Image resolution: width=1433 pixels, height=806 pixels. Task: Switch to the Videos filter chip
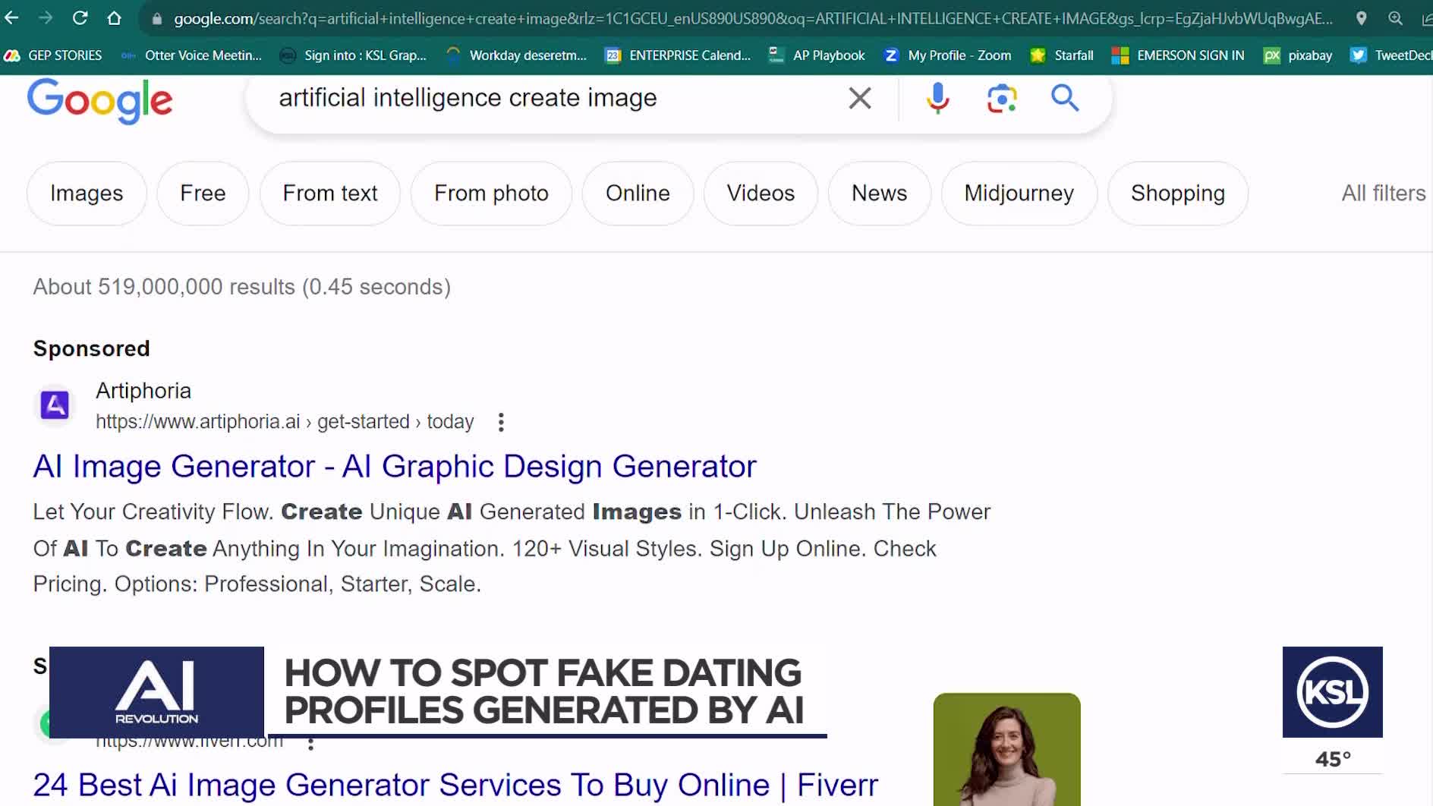(x=761, y=193)
